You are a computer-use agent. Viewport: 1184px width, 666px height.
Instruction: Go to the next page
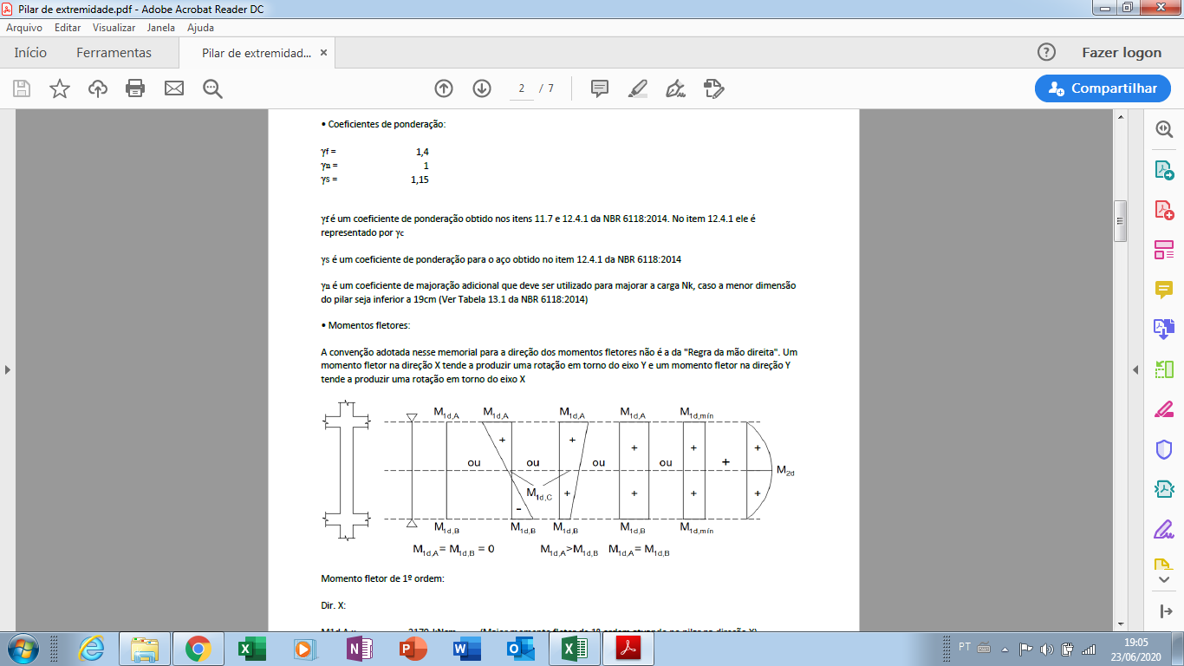482,88
